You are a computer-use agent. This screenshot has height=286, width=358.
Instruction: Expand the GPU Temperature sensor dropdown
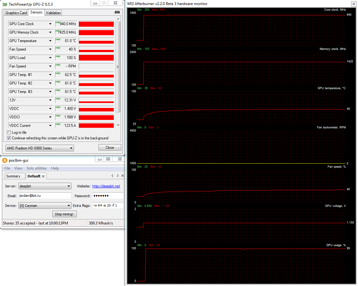click(50, 41)
